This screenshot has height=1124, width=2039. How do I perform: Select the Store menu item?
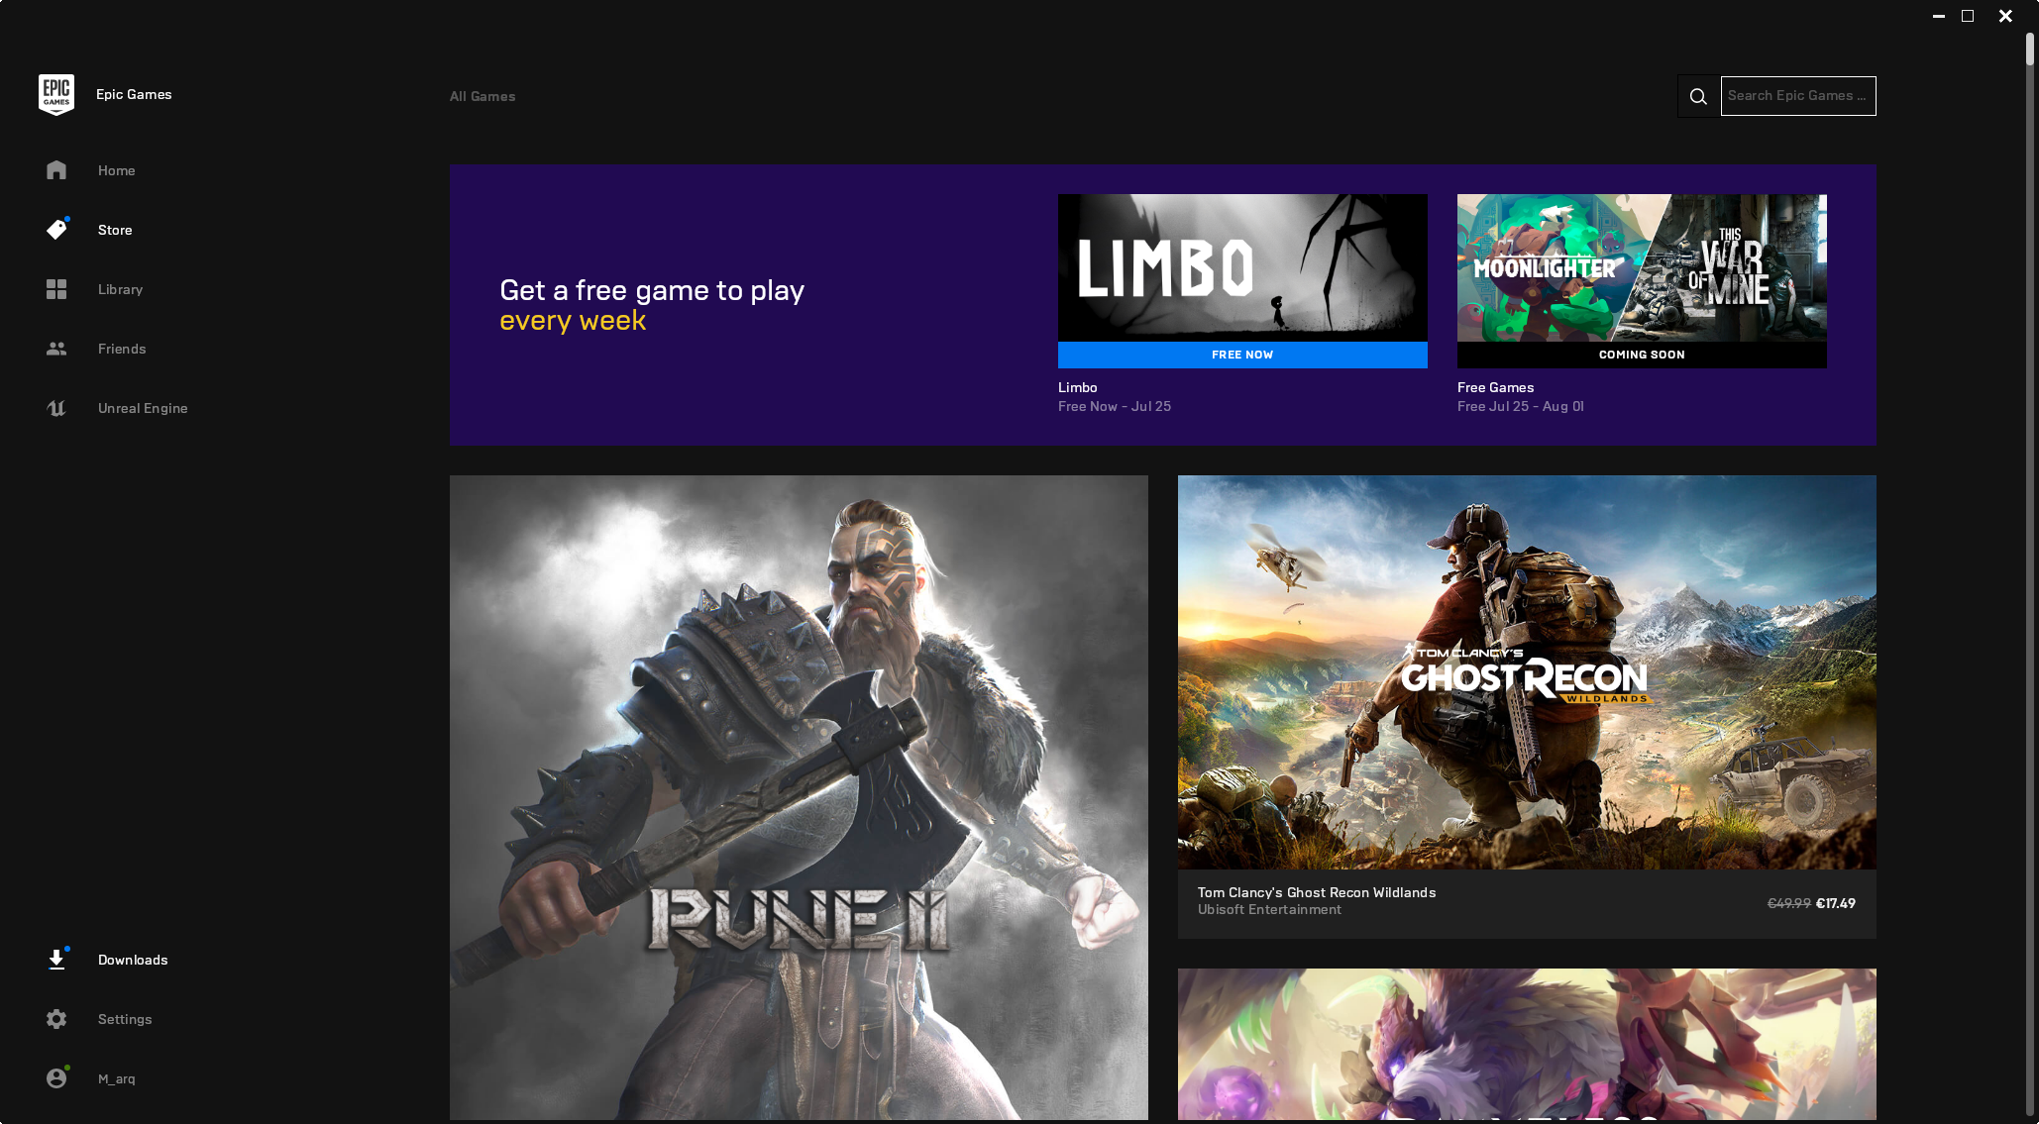[x=115, y=230]
